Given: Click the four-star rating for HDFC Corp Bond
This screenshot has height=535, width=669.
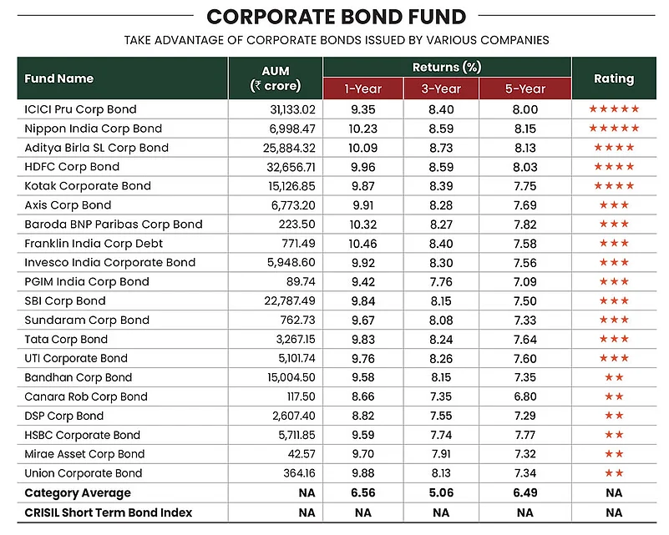Looking at the screenshot, I should click(x=614, y=166).
